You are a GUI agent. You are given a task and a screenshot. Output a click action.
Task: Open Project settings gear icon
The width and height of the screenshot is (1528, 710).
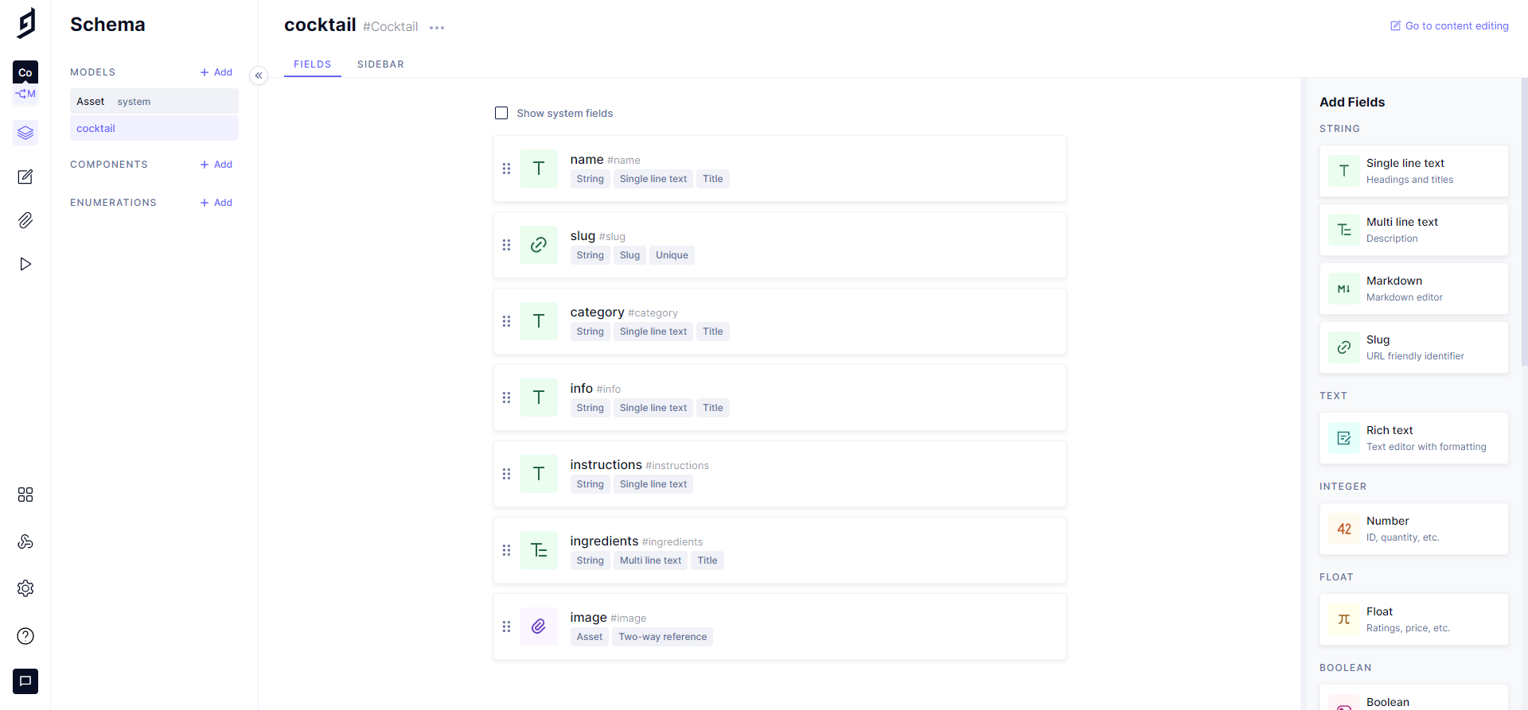pos(25,588)
